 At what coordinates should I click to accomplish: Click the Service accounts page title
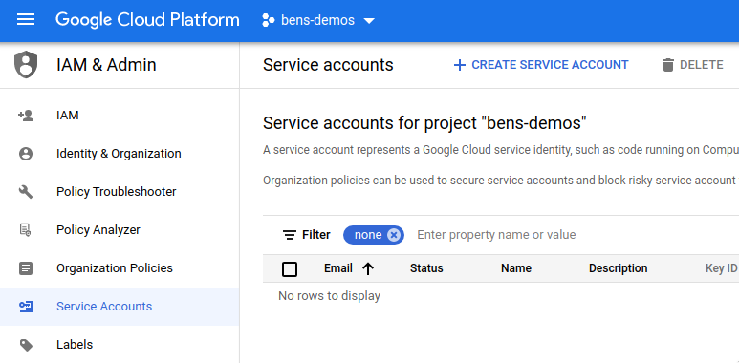tap(328, 65)
